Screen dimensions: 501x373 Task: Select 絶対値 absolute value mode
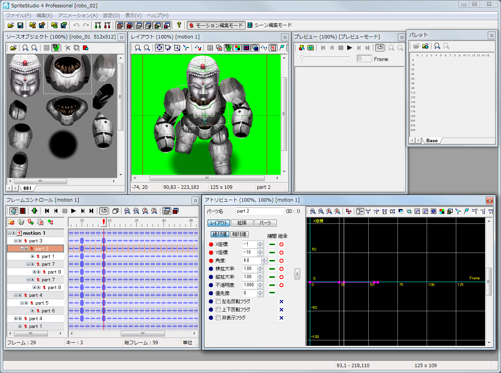point(220,234)
